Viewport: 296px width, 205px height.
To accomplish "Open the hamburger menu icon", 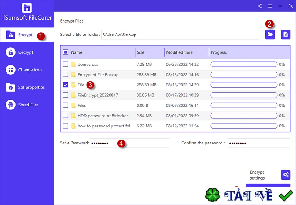I will coord(270,6).
